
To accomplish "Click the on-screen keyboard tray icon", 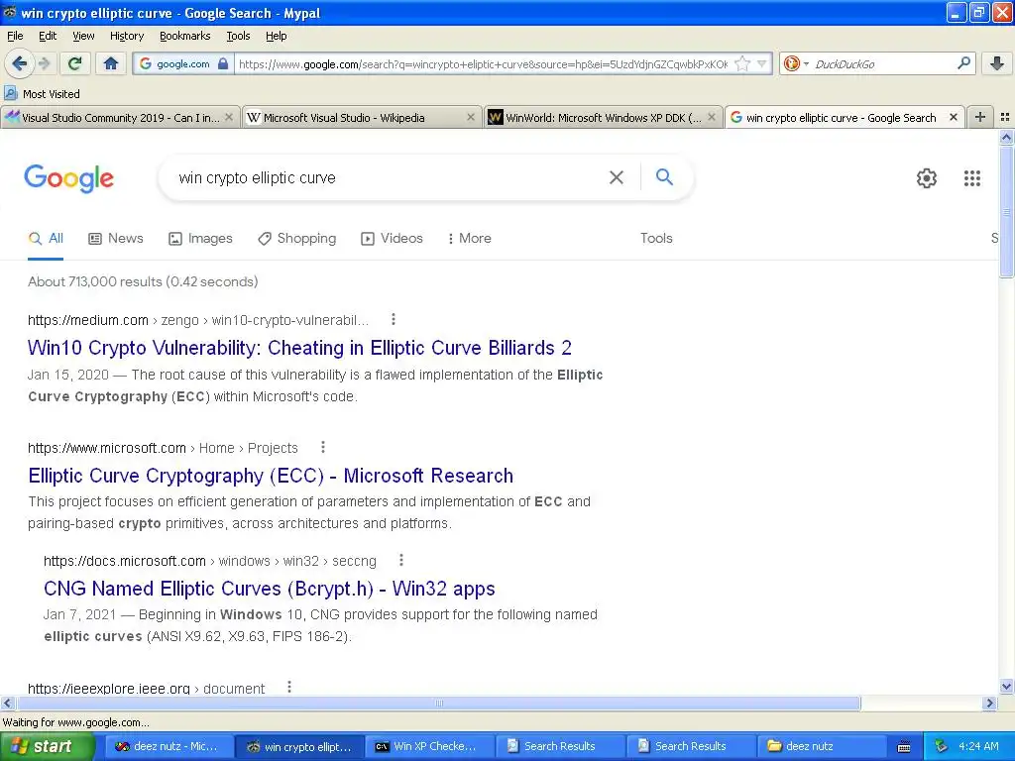I will tap(904, 747).
